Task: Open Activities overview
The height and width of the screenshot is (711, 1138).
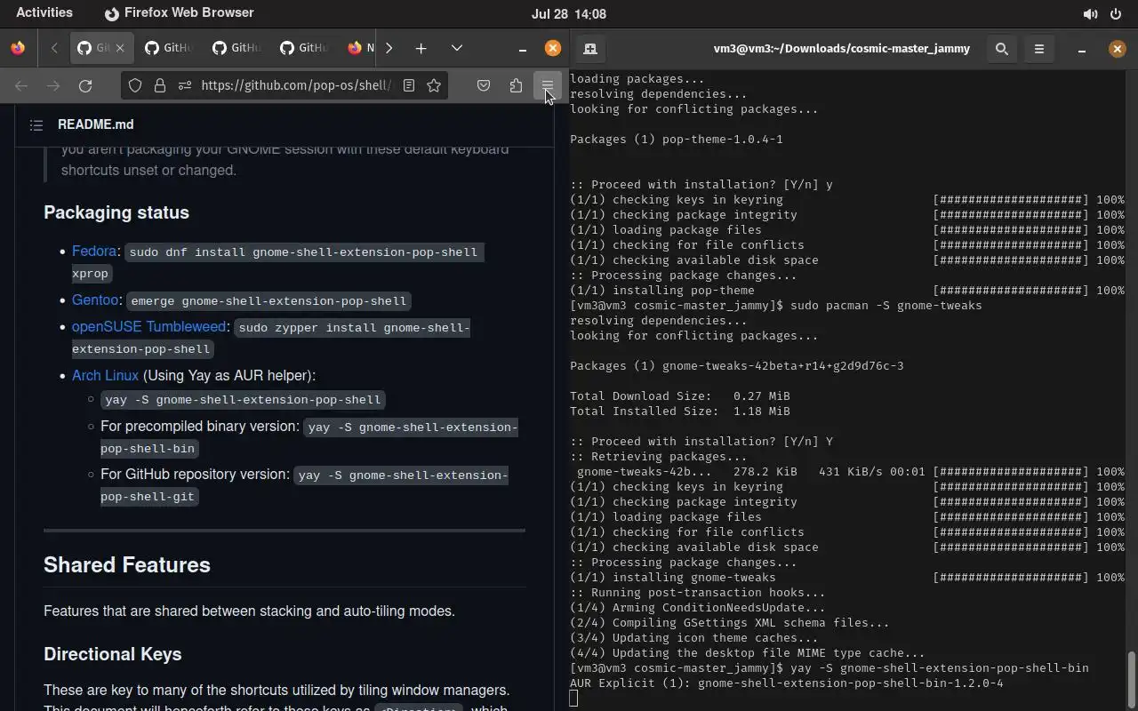Action: 44,13
